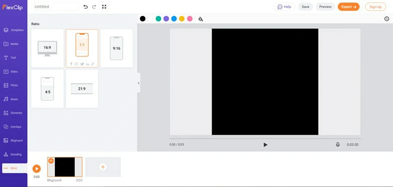Select the 21:9 ratio option
393x187 pixels.
coord(82,89)
